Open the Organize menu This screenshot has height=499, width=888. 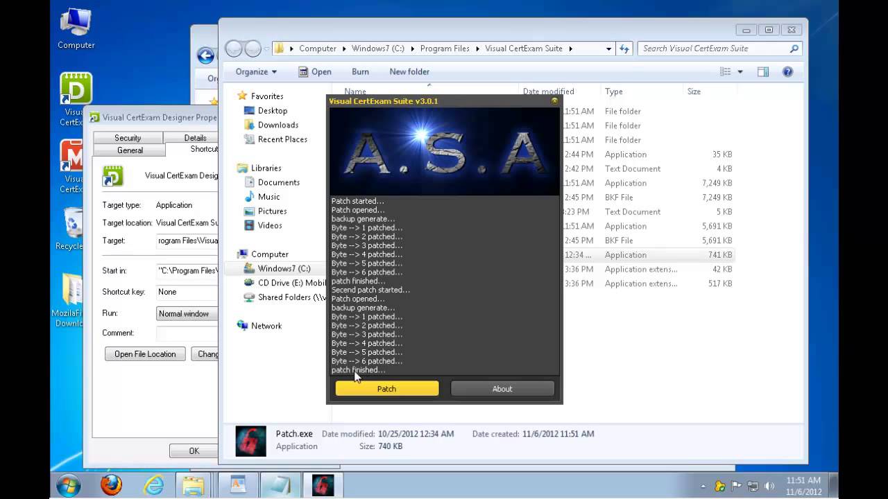[256, 71]
